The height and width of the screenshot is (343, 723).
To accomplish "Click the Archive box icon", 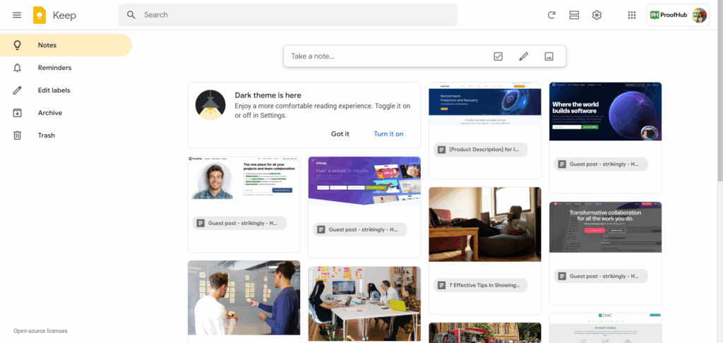I will click(x=17, y=113).
